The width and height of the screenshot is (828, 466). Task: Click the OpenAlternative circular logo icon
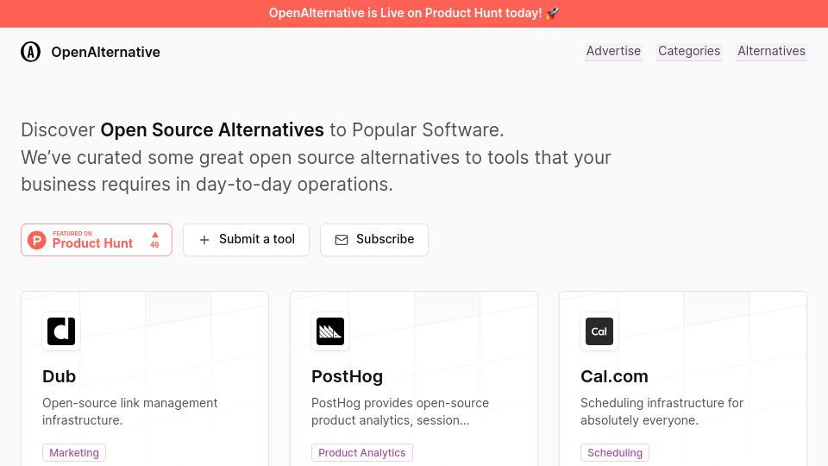(31, 52)
